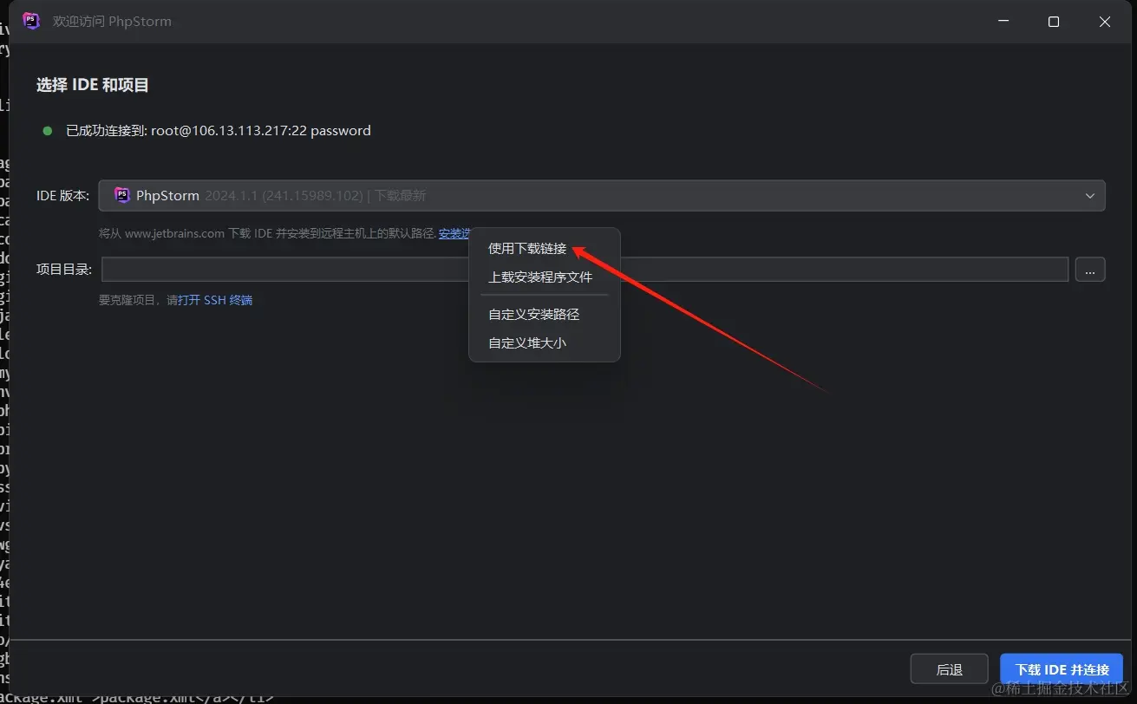Image resolution: width=1137 pixels, height=704 pixels.
Task: Click the browse (...) button for project directory
Action: coord(1090,270)
